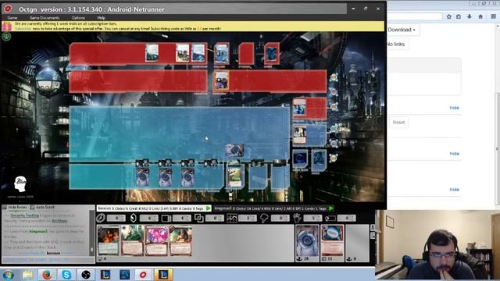Screen dimensions: 500x281
Task: Click the white head logo on table
Action: [20, 184]
